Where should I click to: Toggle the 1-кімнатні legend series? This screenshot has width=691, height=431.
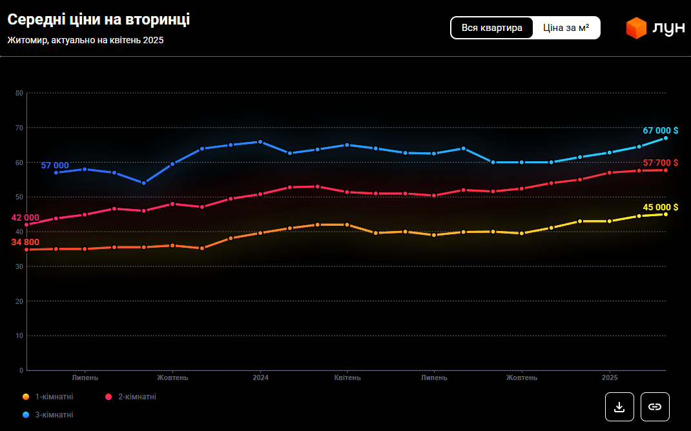(54, 397)
